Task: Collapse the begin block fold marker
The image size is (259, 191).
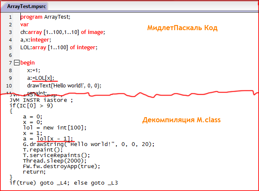Action: [x=17, y=63]
